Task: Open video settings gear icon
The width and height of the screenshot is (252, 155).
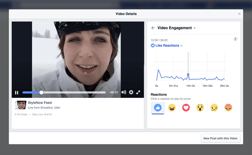Action: [x=131, y=92]
